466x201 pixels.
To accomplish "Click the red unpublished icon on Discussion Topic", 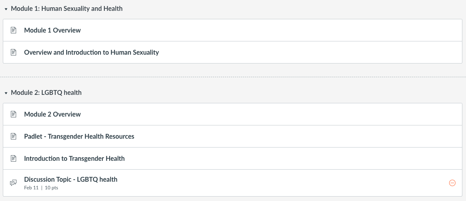I will [x=452, y=183].
